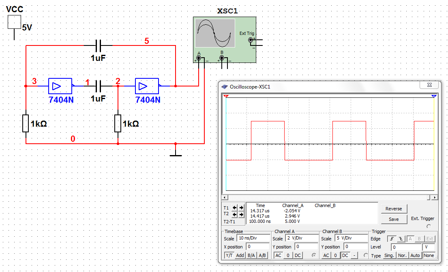448x272 pixels.
Task: Move cursor T1 right with arrow
Action: tap(241, 207)
